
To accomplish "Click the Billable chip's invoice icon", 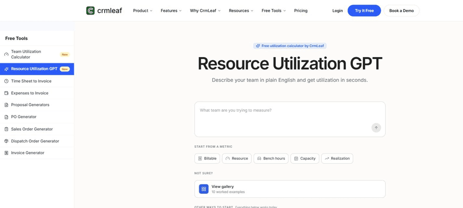I will (200, 158).
